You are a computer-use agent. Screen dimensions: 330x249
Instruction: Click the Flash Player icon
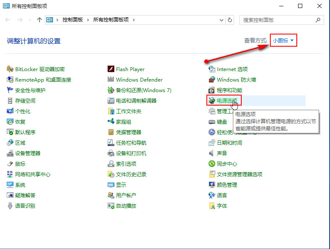tap(111, 69)
